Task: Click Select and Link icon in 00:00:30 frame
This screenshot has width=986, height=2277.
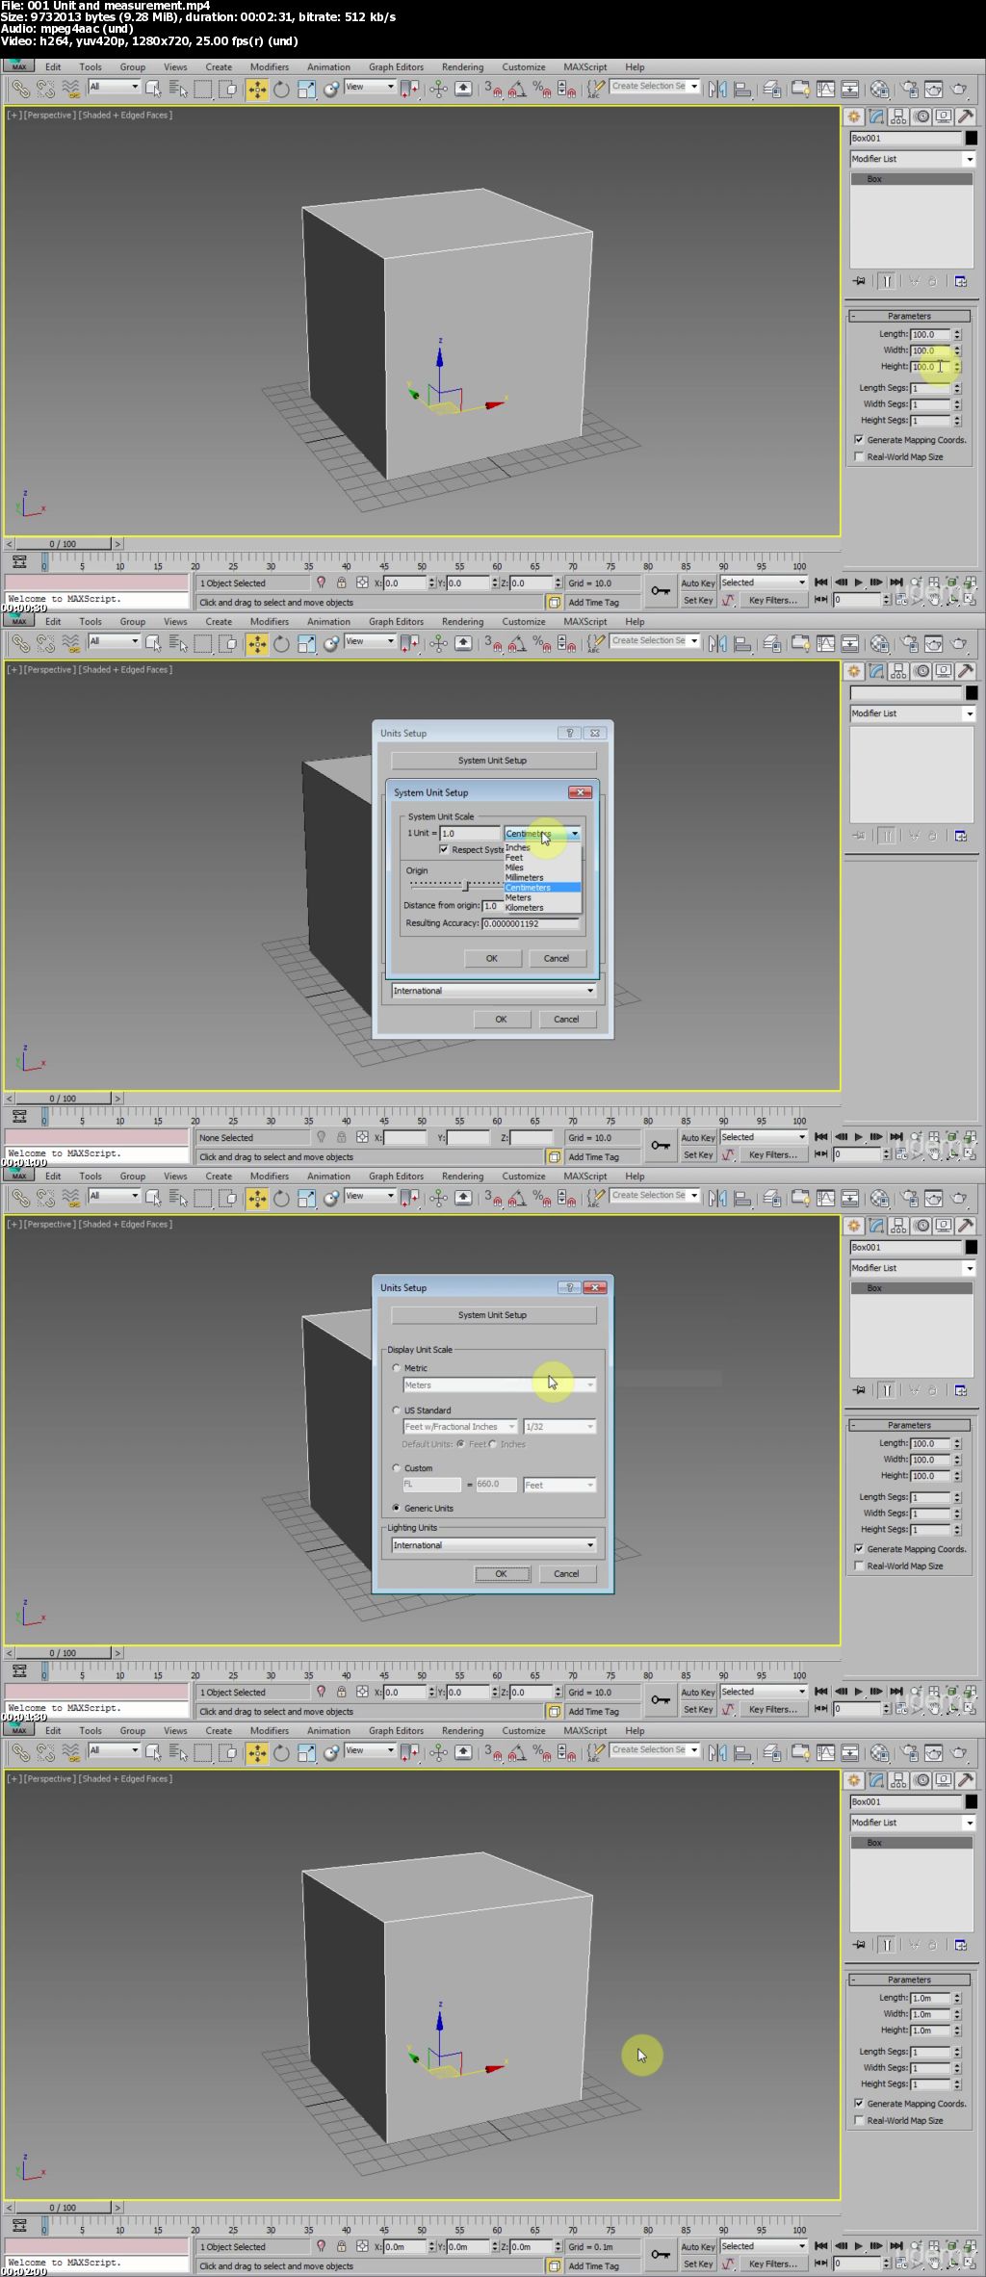Action: (x=21, y=90)
